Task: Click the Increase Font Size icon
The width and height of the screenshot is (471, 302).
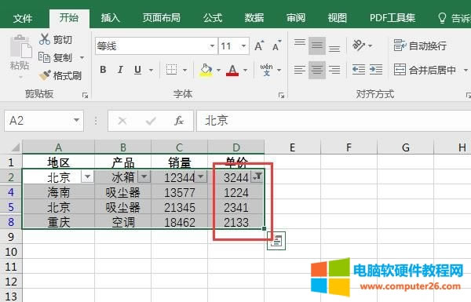Action: point(260,46)
